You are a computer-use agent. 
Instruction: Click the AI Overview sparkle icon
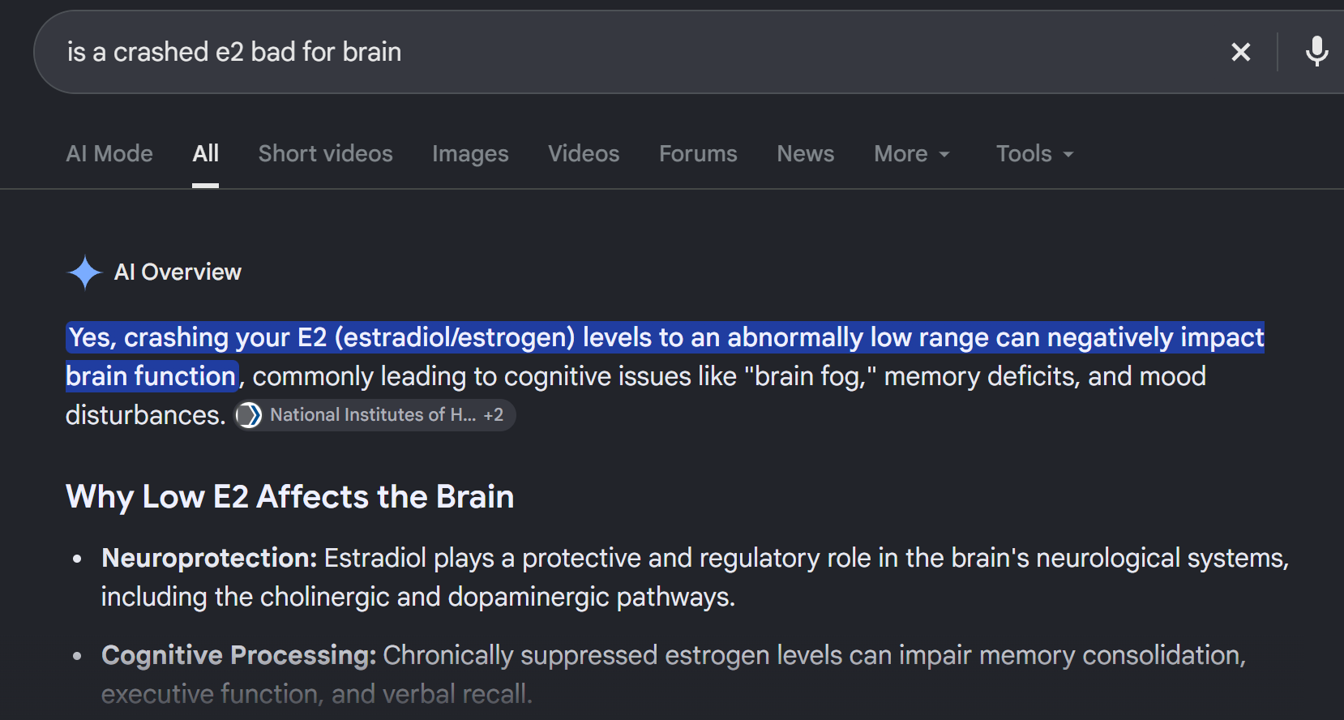84,272
